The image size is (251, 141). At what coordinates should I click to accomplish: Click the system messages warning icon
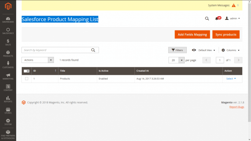[233, 5]
